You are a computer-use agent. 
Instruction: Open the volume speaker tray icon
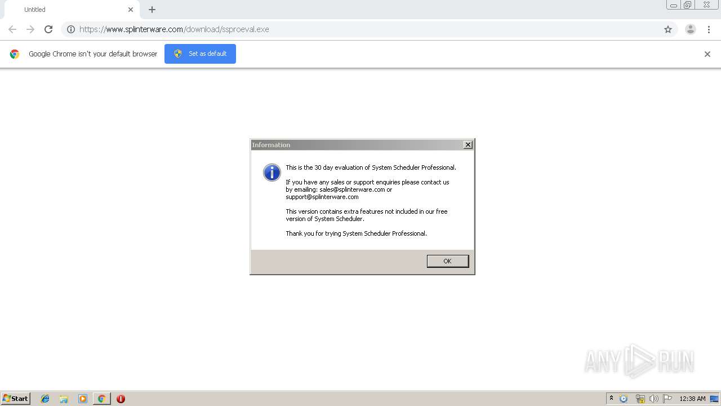[653, 399]
